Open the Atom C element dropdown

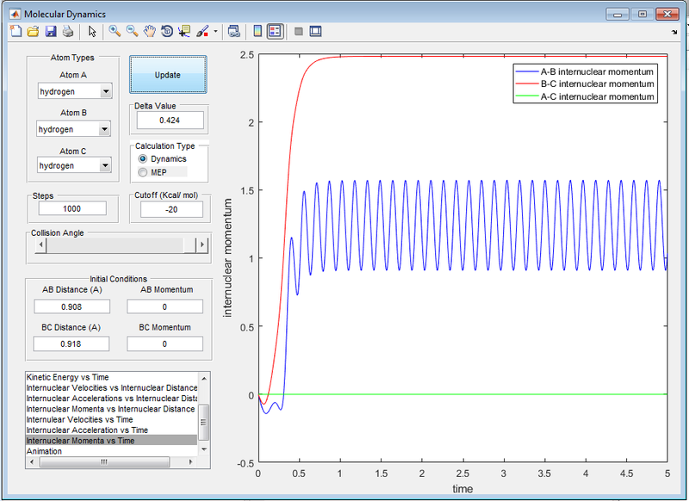click(74, 165)
